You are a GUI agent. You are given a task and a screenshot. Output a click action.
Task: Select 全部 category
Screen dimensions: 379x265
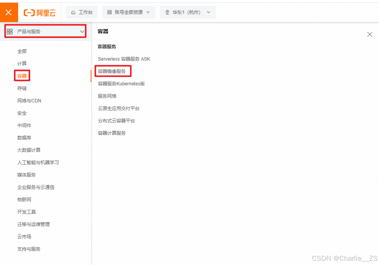pyautogui.click(x=22, y=51)
